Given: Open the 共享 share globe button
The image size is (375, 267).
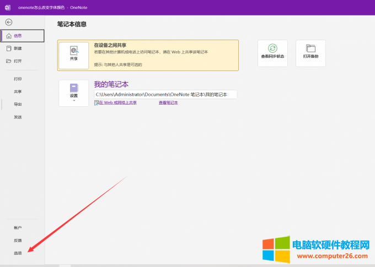Looking at the screenshot, I should point(74,55).
